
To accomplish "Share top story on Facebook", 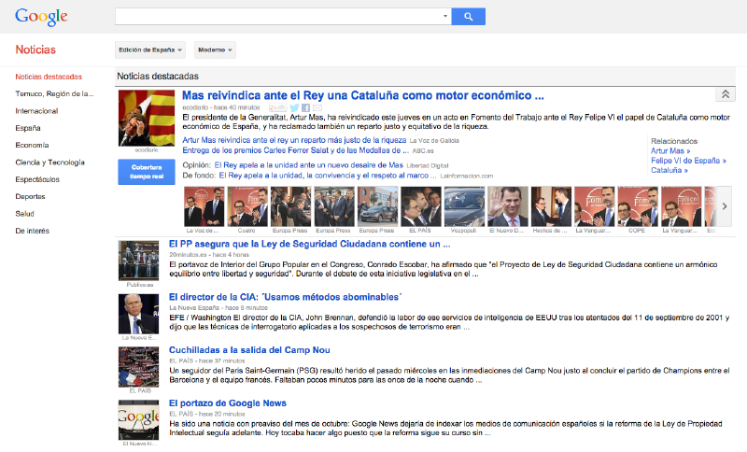I will coord(306,108).
